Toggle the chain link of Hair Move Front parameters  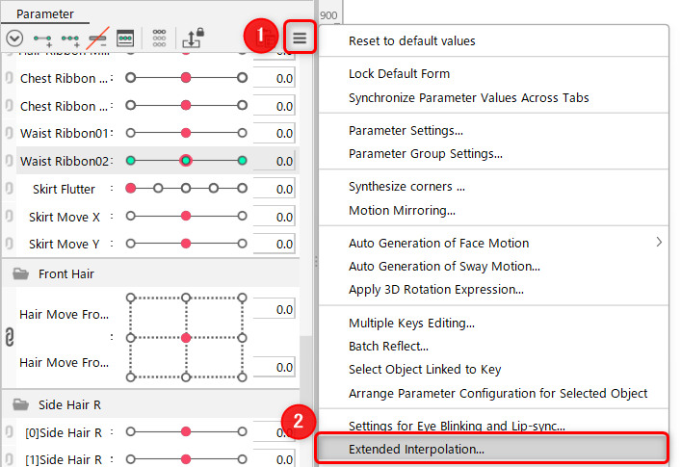click(10, 337)
